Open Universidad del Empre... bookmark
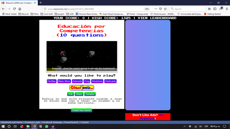Screen dimensions: 230x129 [x=190, y=14]
